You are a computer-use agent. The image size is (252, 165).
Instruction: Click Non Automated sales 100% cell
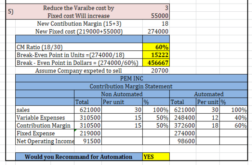pos(156,110)
